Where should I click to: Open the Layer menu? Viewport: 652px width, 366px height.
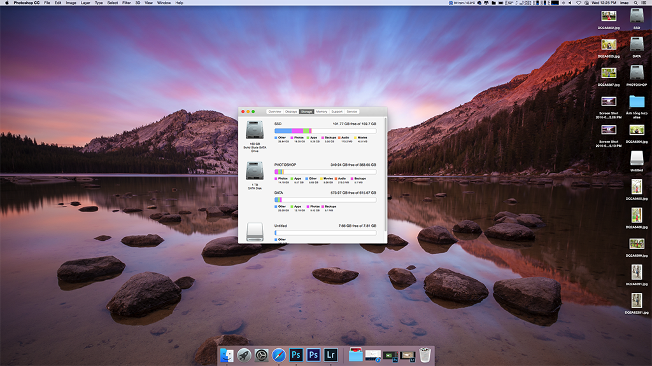point(85,3)
